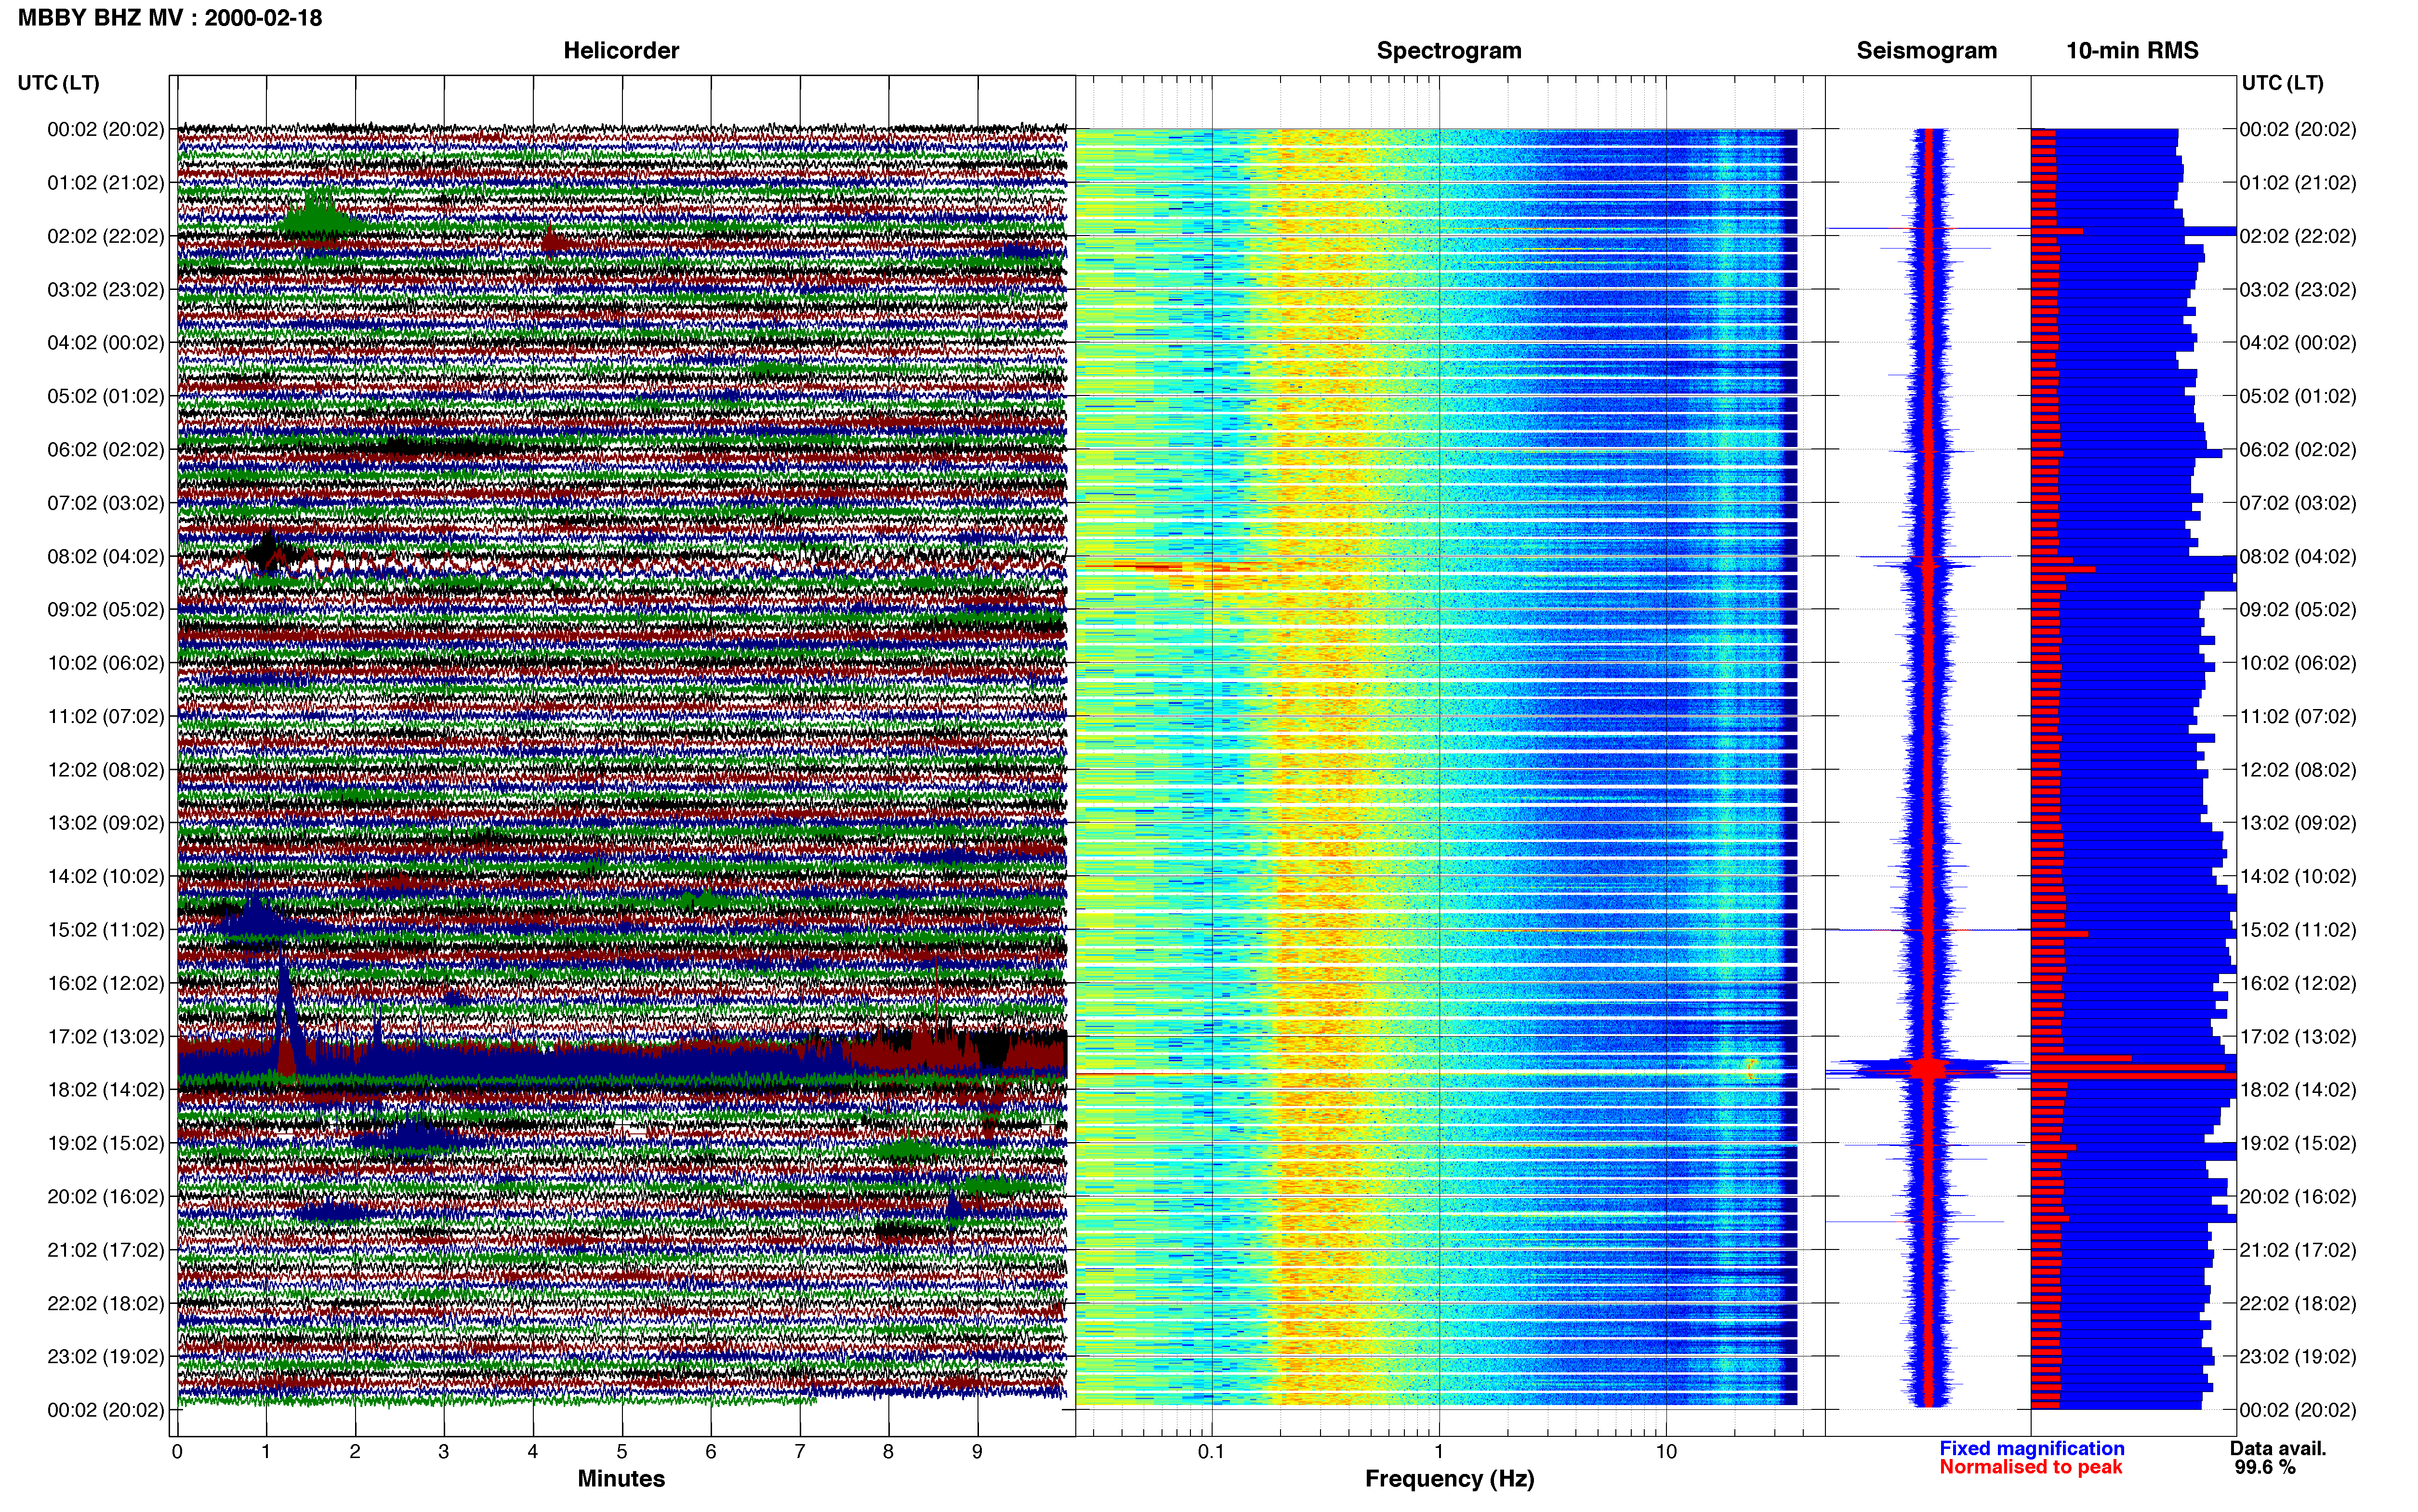Screen dimensions: 2418x1512
Task: Click tick "6" on the Minutes axis
Action: pos(711,1452)
